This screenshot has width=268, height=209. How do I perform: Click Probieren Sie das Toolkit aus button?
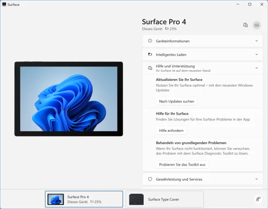point(182,164)
